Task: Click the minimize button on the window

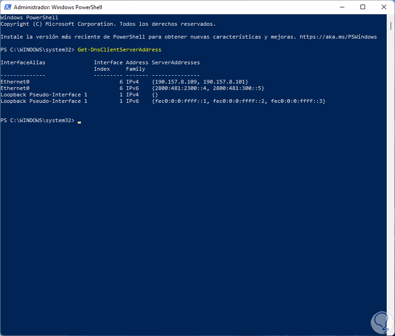Action: point(342,7)
